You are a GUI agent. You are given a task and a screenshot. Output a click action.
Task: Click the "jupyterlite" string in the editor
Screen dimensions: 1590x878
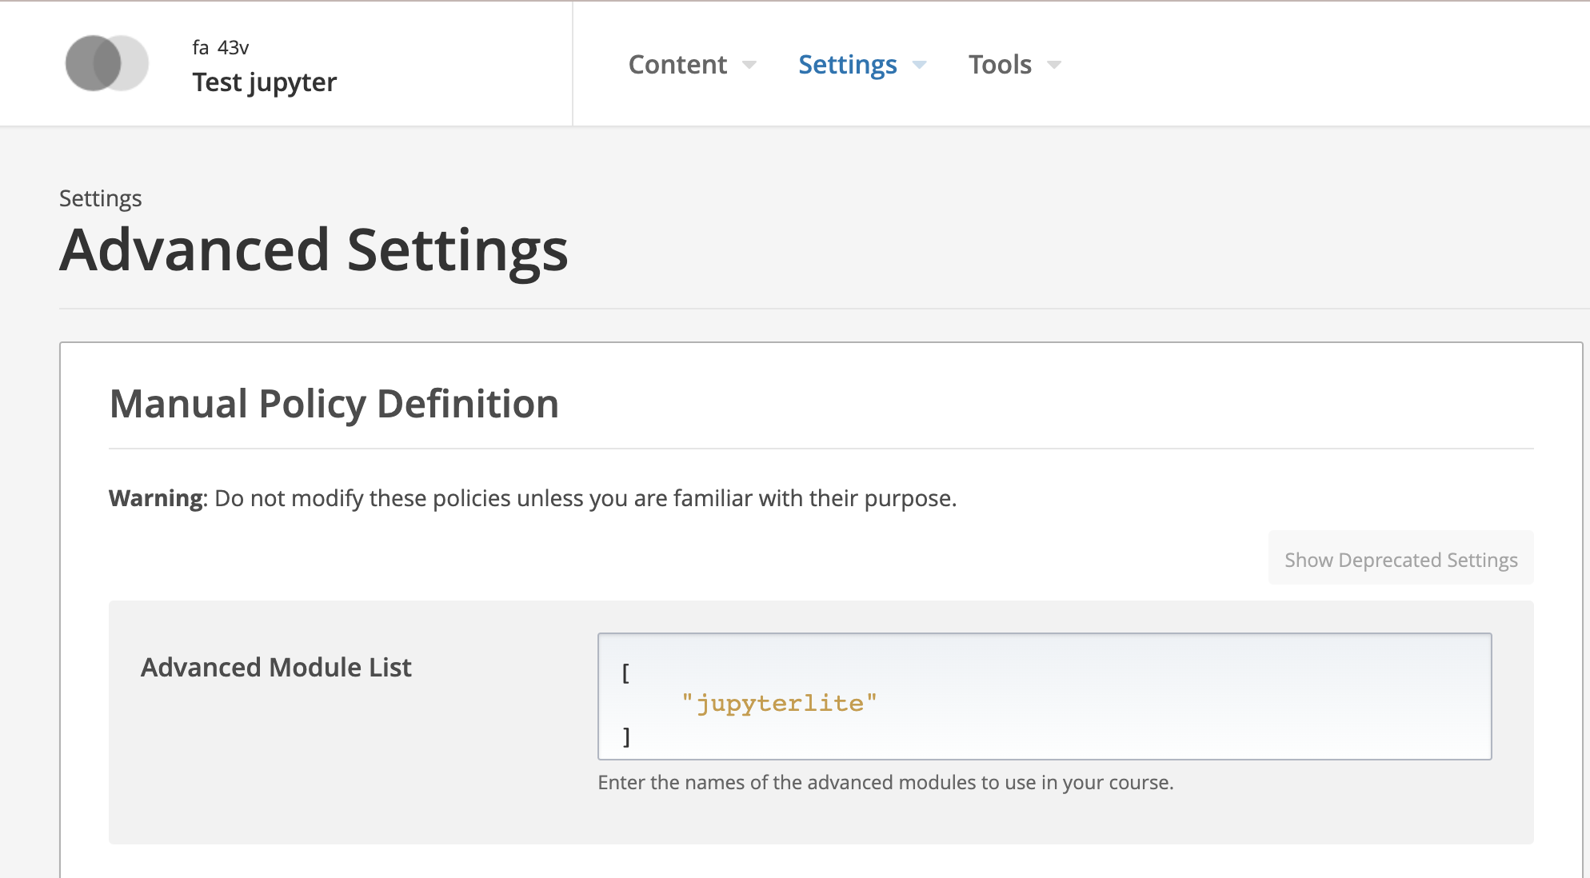click(779, 703)
